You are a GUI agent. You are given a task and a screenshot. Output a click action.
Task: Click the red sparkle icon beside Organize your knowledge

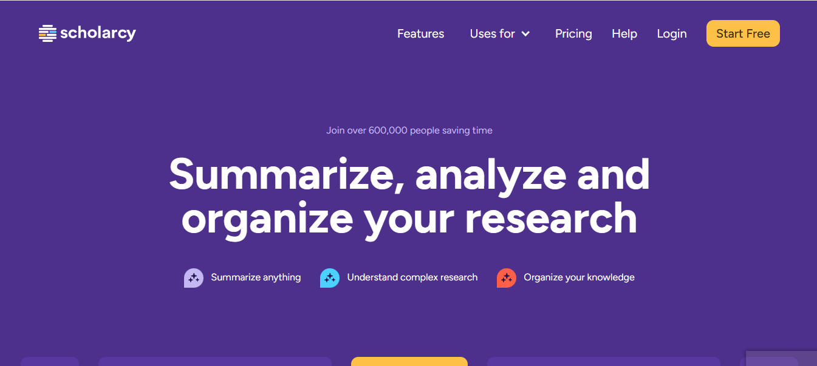(x=506, y=278)
